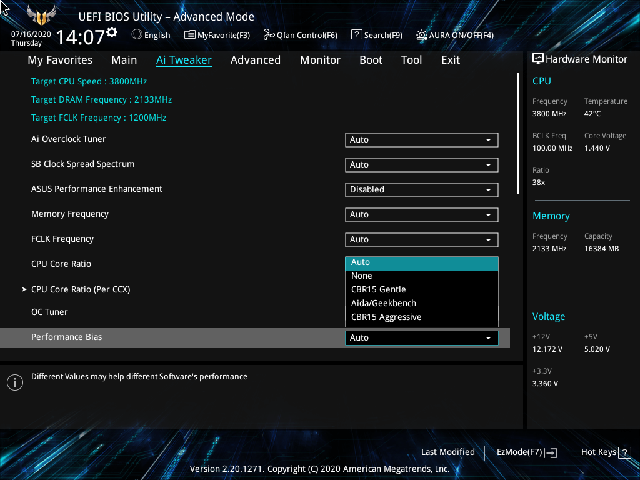The image size is (640, 480).
Task: Click the info icon in help area
Action: (x=15, y=382)
